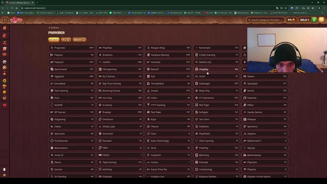Select Aviator provider
The image size is (327, 184).
(168, 162)
